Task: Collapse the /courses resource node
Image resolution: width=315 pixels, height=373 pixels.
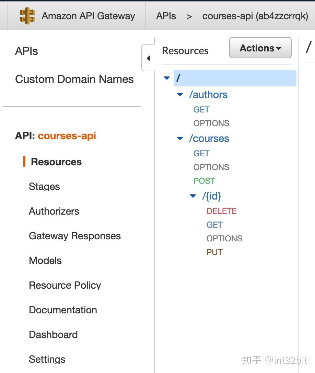Action: tap(180, 139)
